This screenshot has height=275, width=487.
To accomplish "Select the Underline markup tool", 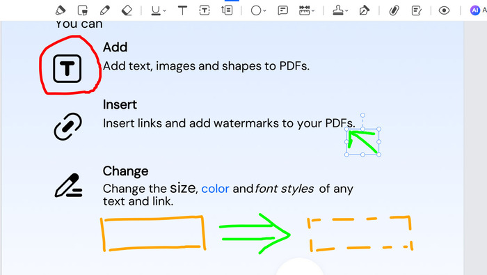I will pos(156,10).
